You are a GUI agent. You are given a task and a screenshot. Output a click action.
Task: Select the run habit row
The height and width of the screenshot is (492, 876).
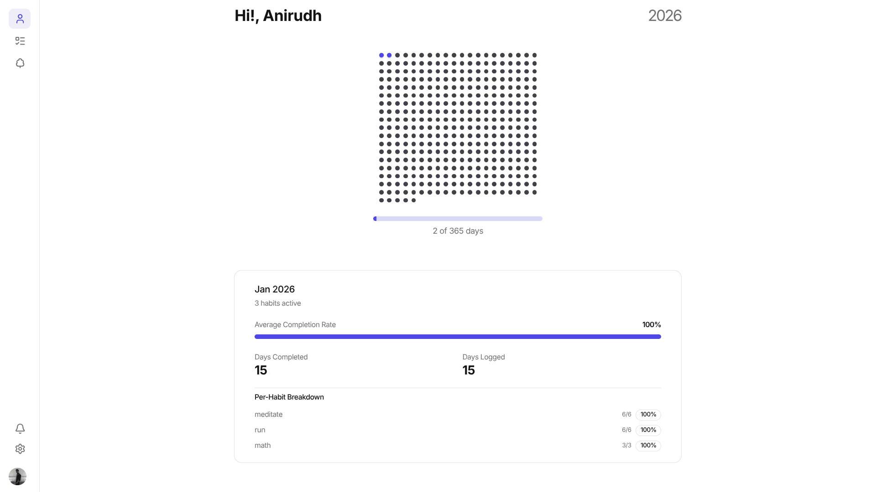click(x=260, y=430)
